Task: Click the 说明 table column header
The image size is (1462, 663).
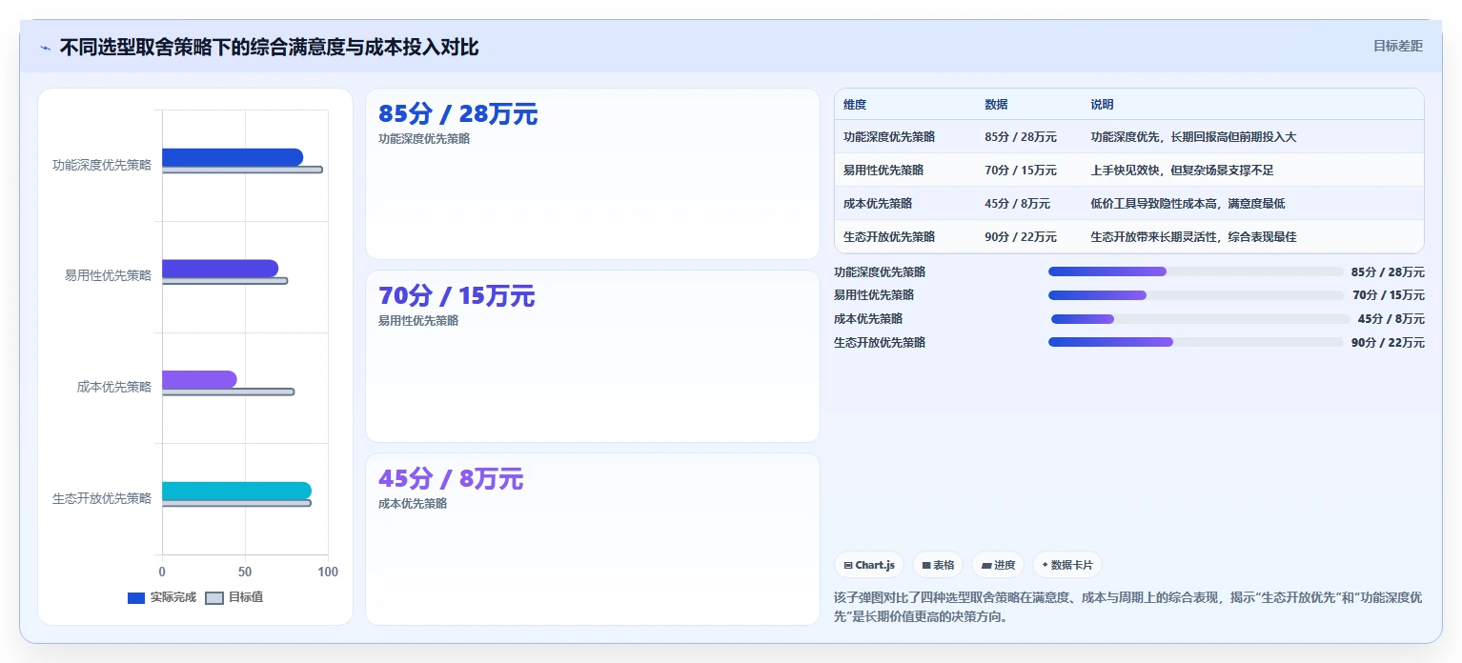Action: (1102, 105)
